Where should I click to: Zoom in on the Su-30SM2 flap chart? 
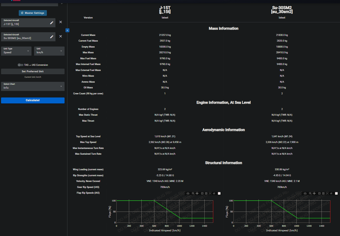tap(319, 193)
